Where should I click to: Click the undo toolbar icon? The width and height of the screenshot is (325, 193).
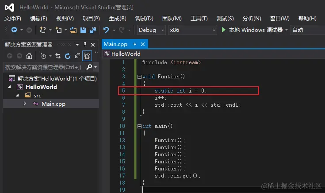pos(106,30)
